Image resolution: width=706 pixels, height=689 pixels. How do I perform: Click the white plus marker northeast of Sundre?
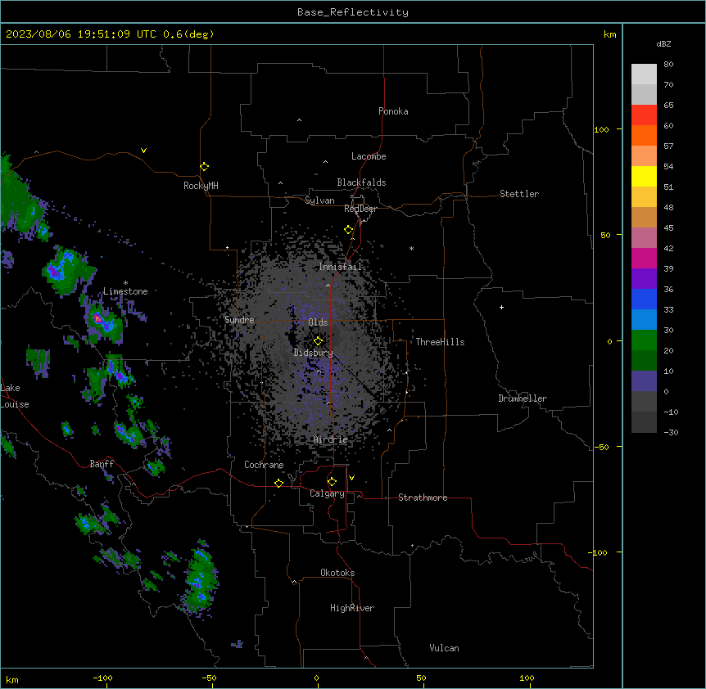(228, 247)
